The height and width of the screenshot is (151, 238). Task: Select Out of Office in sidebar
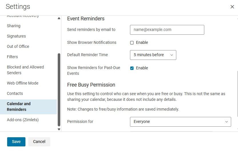(18, 46)
